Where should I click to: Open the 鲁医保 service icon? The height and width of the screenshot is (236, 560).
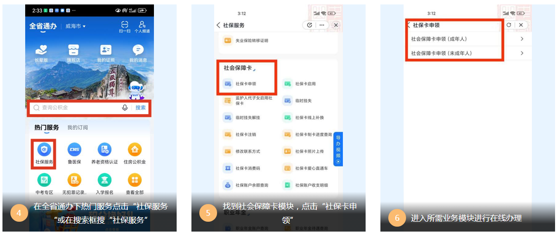coord(74,150)
